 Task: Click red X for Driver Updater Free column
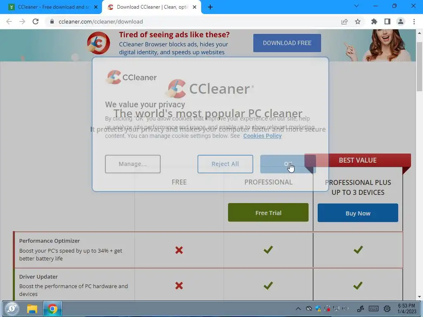[179, 286]
